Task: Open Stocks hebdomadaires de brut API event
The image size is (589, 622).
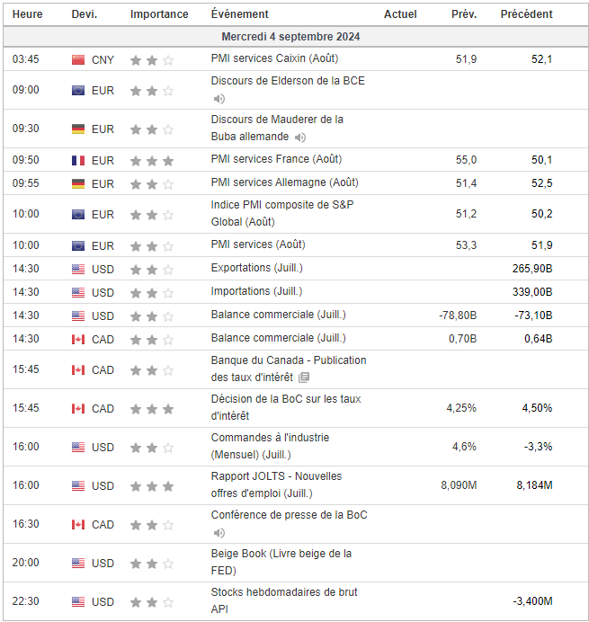Action: [x=284, y=600]
